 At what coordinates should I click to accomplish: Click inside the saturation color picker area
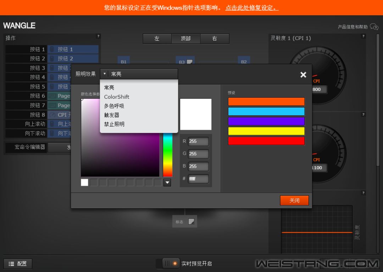[120, 155]
